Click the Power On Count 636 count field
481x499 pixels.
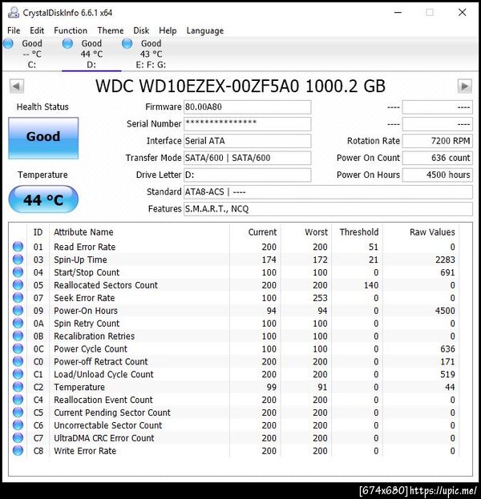[438, 158]
